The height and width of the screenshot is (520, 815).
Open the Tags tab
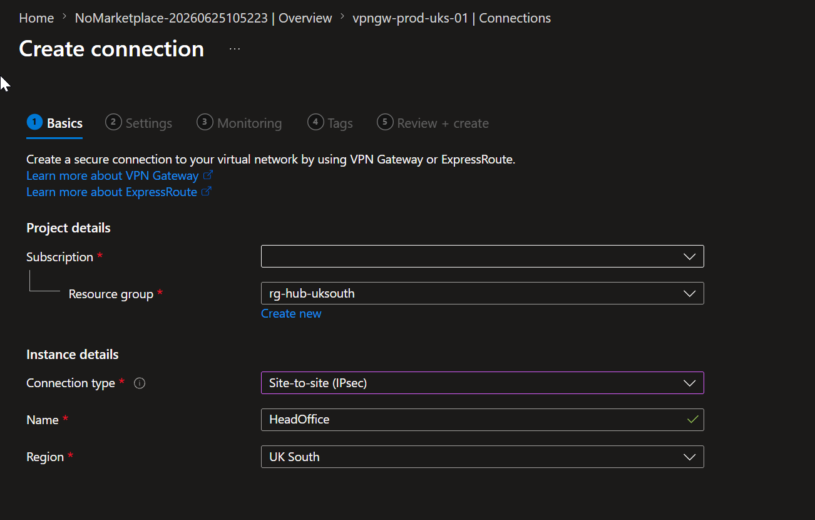pos(331,123)
